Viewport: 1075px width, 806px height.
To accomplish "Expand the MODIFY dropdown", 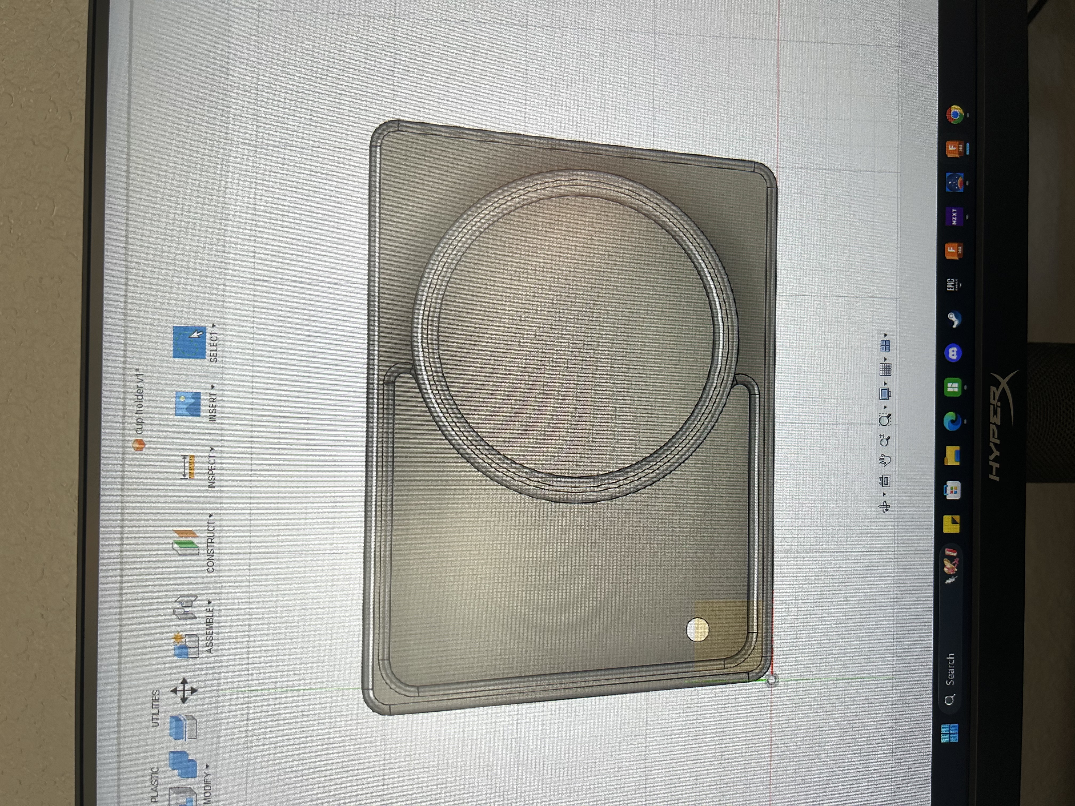I will pyautogui.click(x=207, y=784).
